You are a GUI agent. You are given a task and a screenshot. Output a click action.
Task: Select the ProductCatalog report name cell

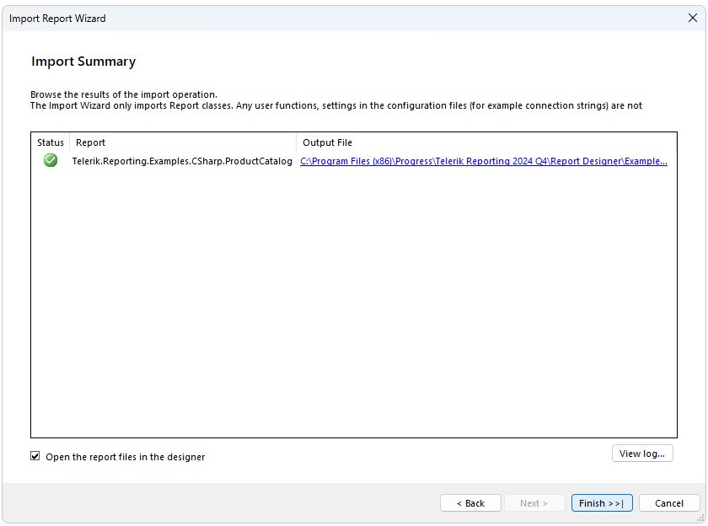(182, 161)
